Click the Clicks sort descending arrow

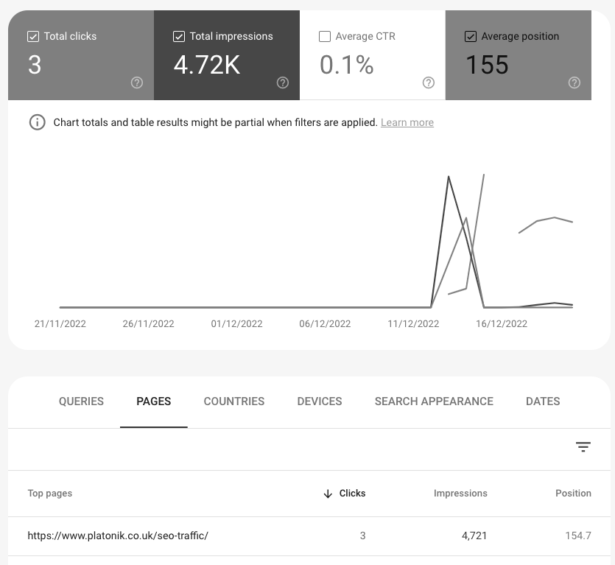coord(328,494)
